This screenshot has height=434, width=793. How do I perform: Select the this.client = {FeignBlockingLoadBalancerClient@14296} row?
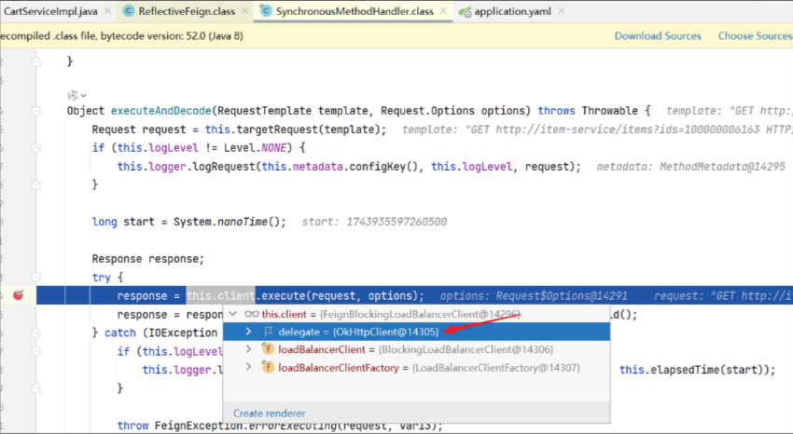tap(417, 314)
